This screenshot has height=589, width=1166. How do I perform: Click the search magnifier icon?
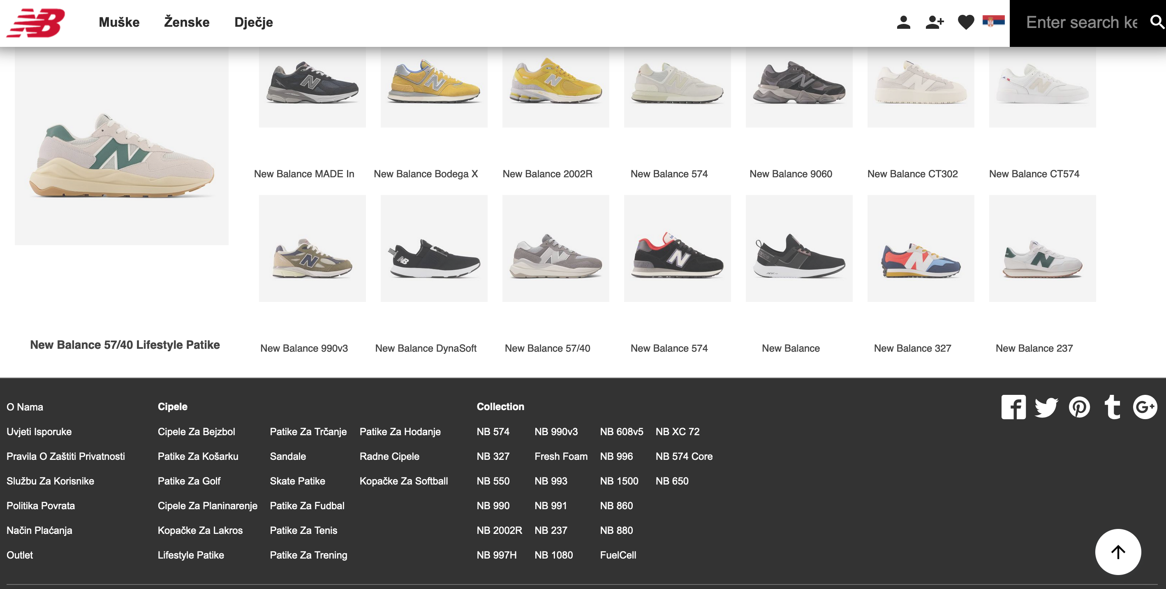click(x=1157, y=22)
